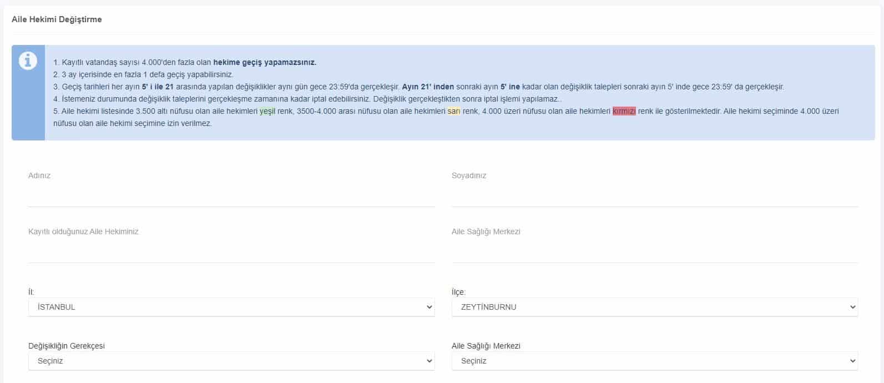Click the Değişikliğin Gerekçesi label text

click(67, 346)
